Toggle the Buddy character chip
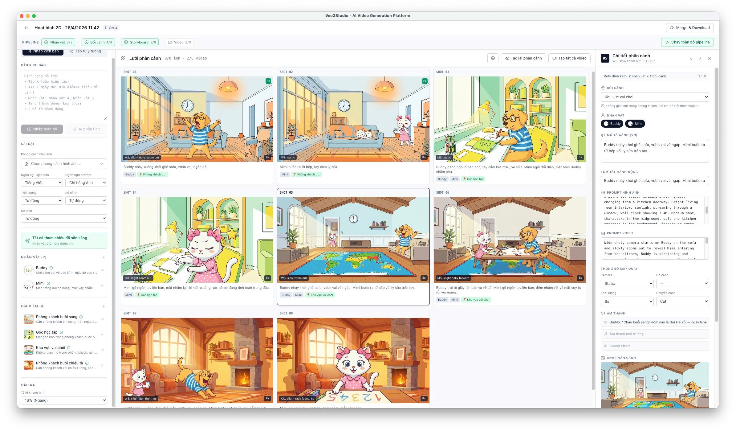736x431 pixels. click(612, 124)
